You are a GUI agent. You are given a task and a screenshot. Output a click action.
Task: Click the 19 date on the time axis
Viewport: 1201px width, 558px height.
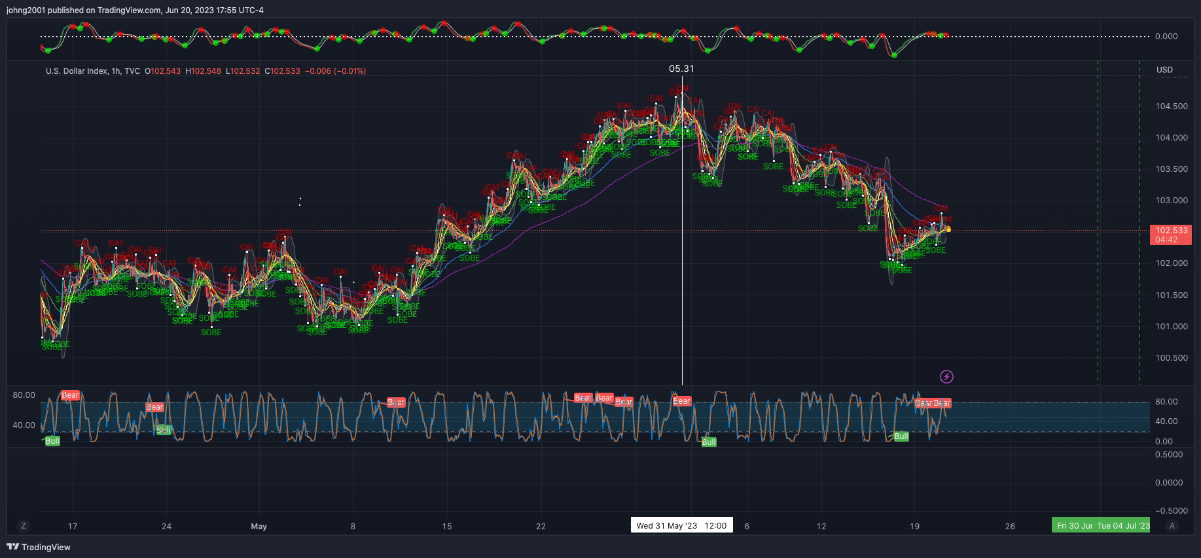(x=915, y=527)
